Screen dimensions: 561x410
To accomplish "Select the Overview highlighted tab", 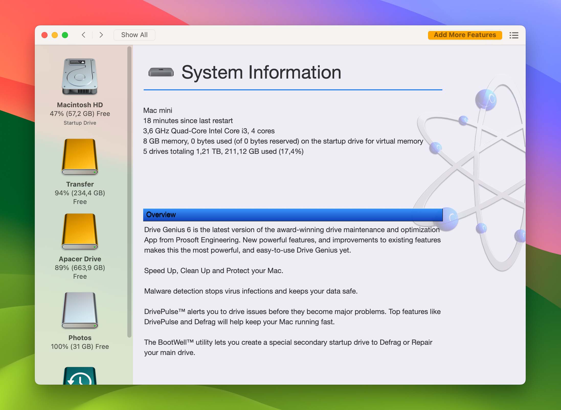I will (293, 214).
